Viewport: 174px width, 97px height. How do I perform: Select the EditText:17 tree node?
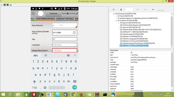click(131, 36)
